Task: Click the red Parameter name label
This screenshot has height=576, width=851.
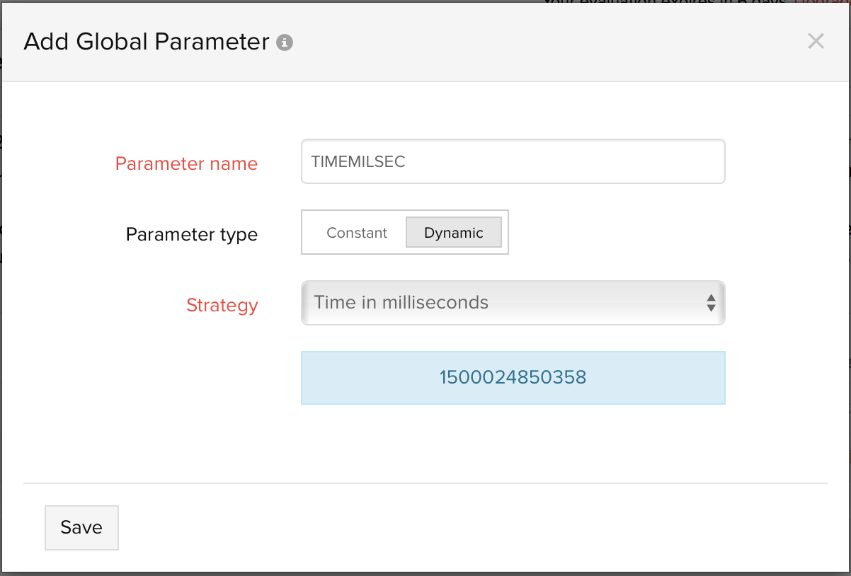Action: [x=186, y=163]
